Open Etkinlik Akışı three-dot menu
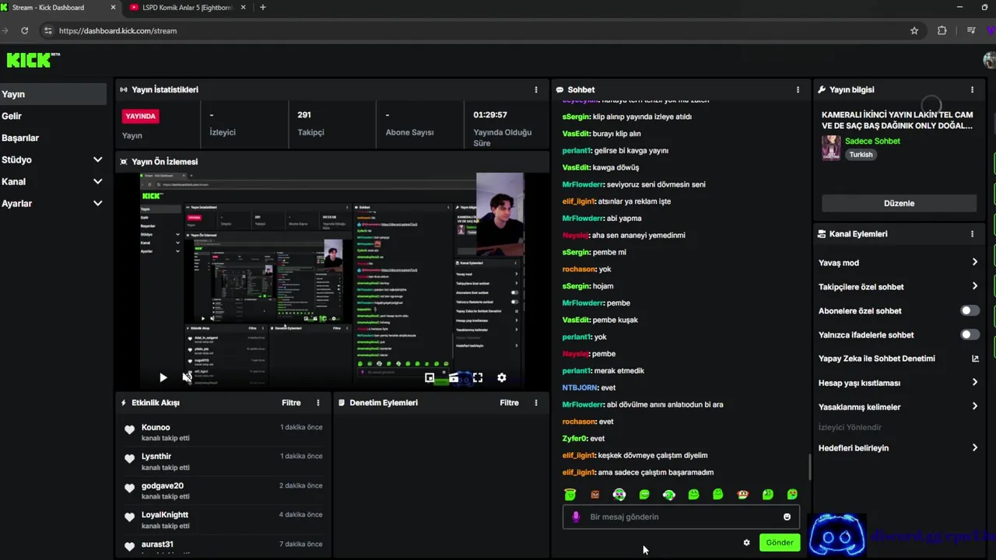 click(x=317, y=403)
